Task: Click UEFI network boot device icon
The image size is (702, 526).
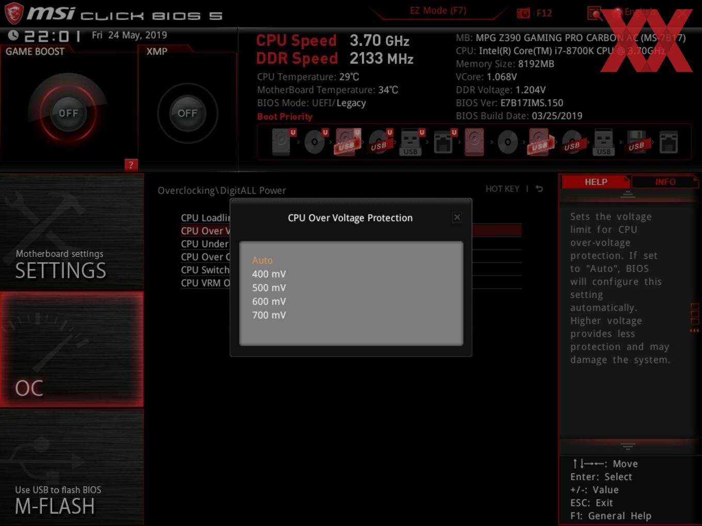Action: pos(444,142)
